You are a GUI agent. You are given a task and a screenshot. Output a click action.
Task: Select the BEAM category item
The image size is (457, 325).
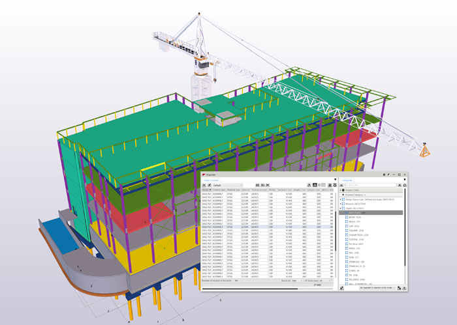353,217
